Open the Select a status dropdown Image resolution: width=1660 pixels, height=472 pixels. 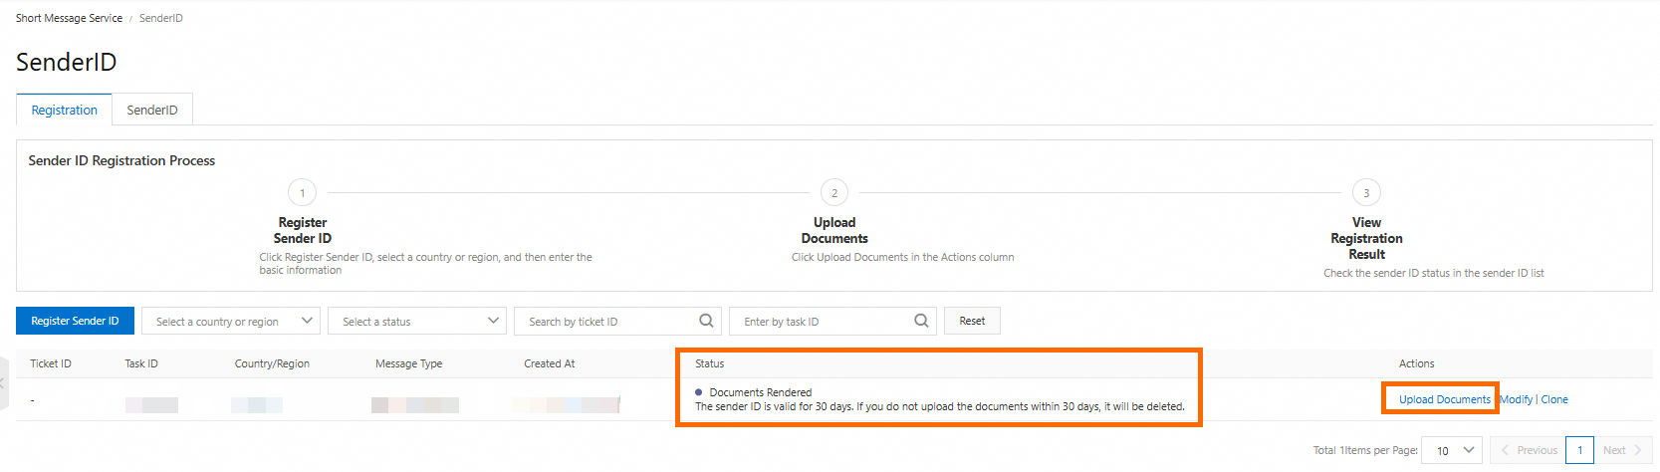(x=417, y=321)
